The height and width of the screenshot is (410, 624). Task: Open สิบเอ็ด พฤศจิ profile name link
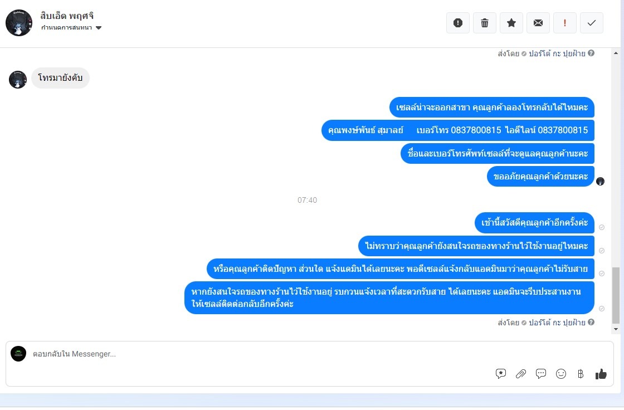[67, 16]
